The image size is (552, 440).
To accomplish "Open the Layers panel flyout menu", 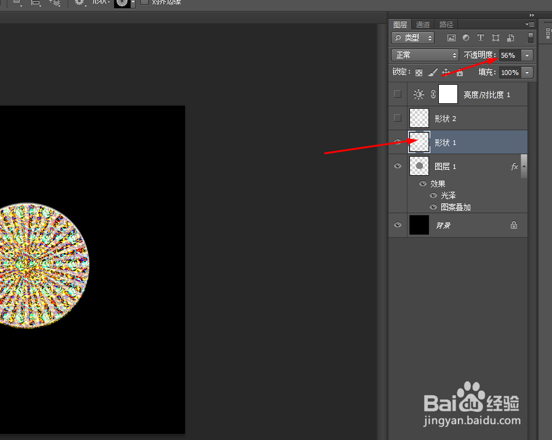I will pos(530,25).
